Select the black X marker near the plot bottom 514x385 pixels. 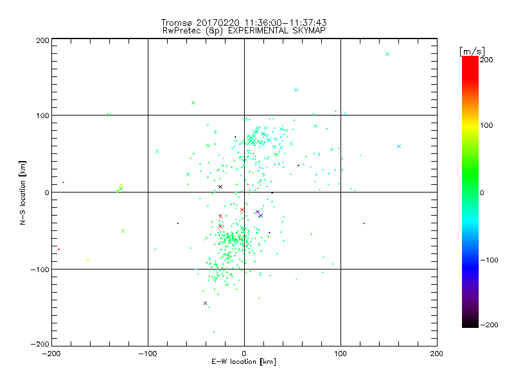[205, 303]
